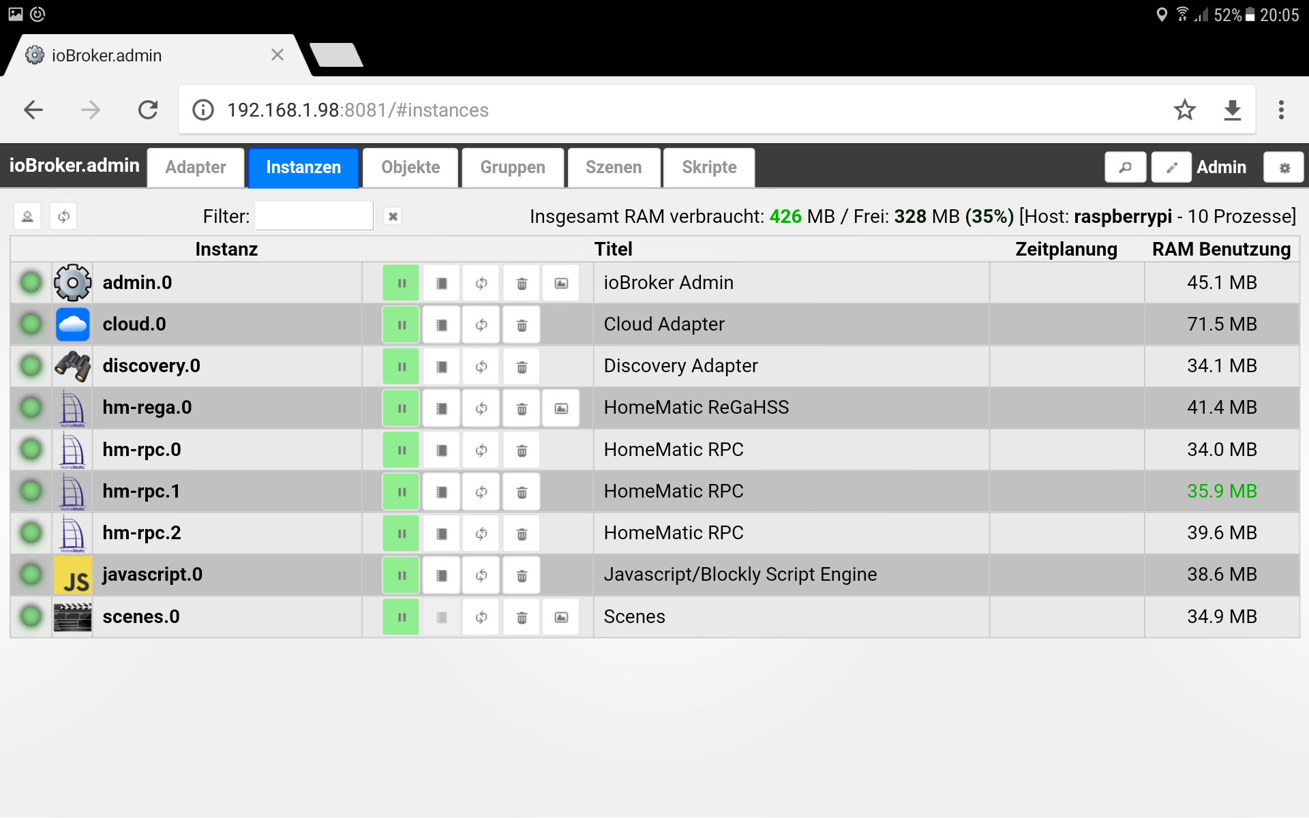Viewport: 1309px width, 818px height.
Task: Toggle expert mode icon above the table
Action: 27,217
